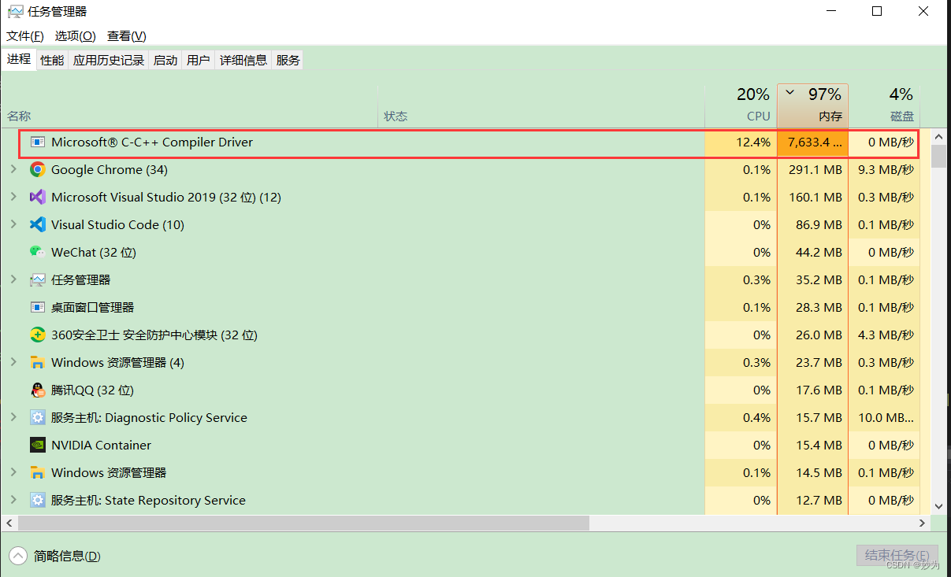This screenshot has width=951, height=577.
Task: Click the horizontal scrollbar right arrow
Action: click(x=923, y=523)
